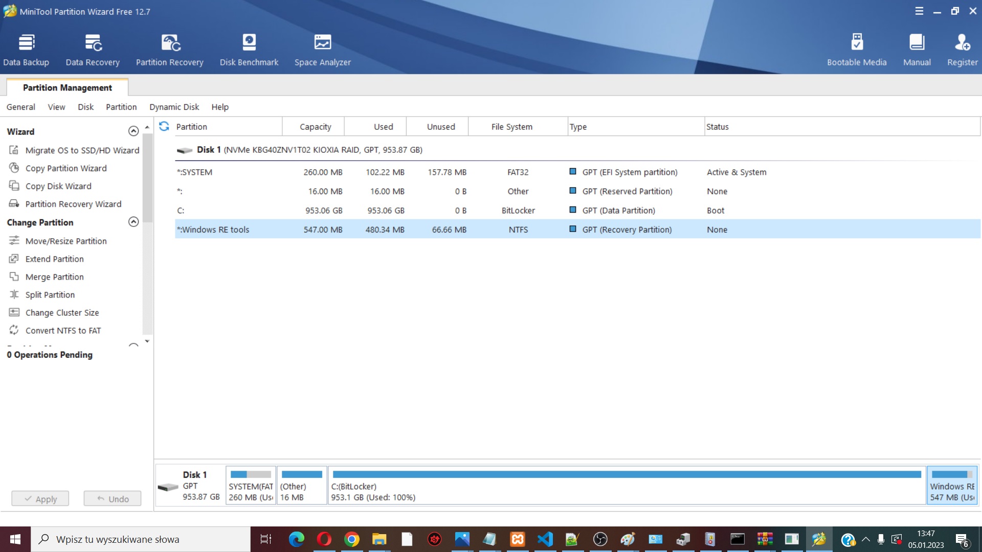982x552 pixels.
Task: Open File Explorer from the taskbar
Action: [379, 539]
